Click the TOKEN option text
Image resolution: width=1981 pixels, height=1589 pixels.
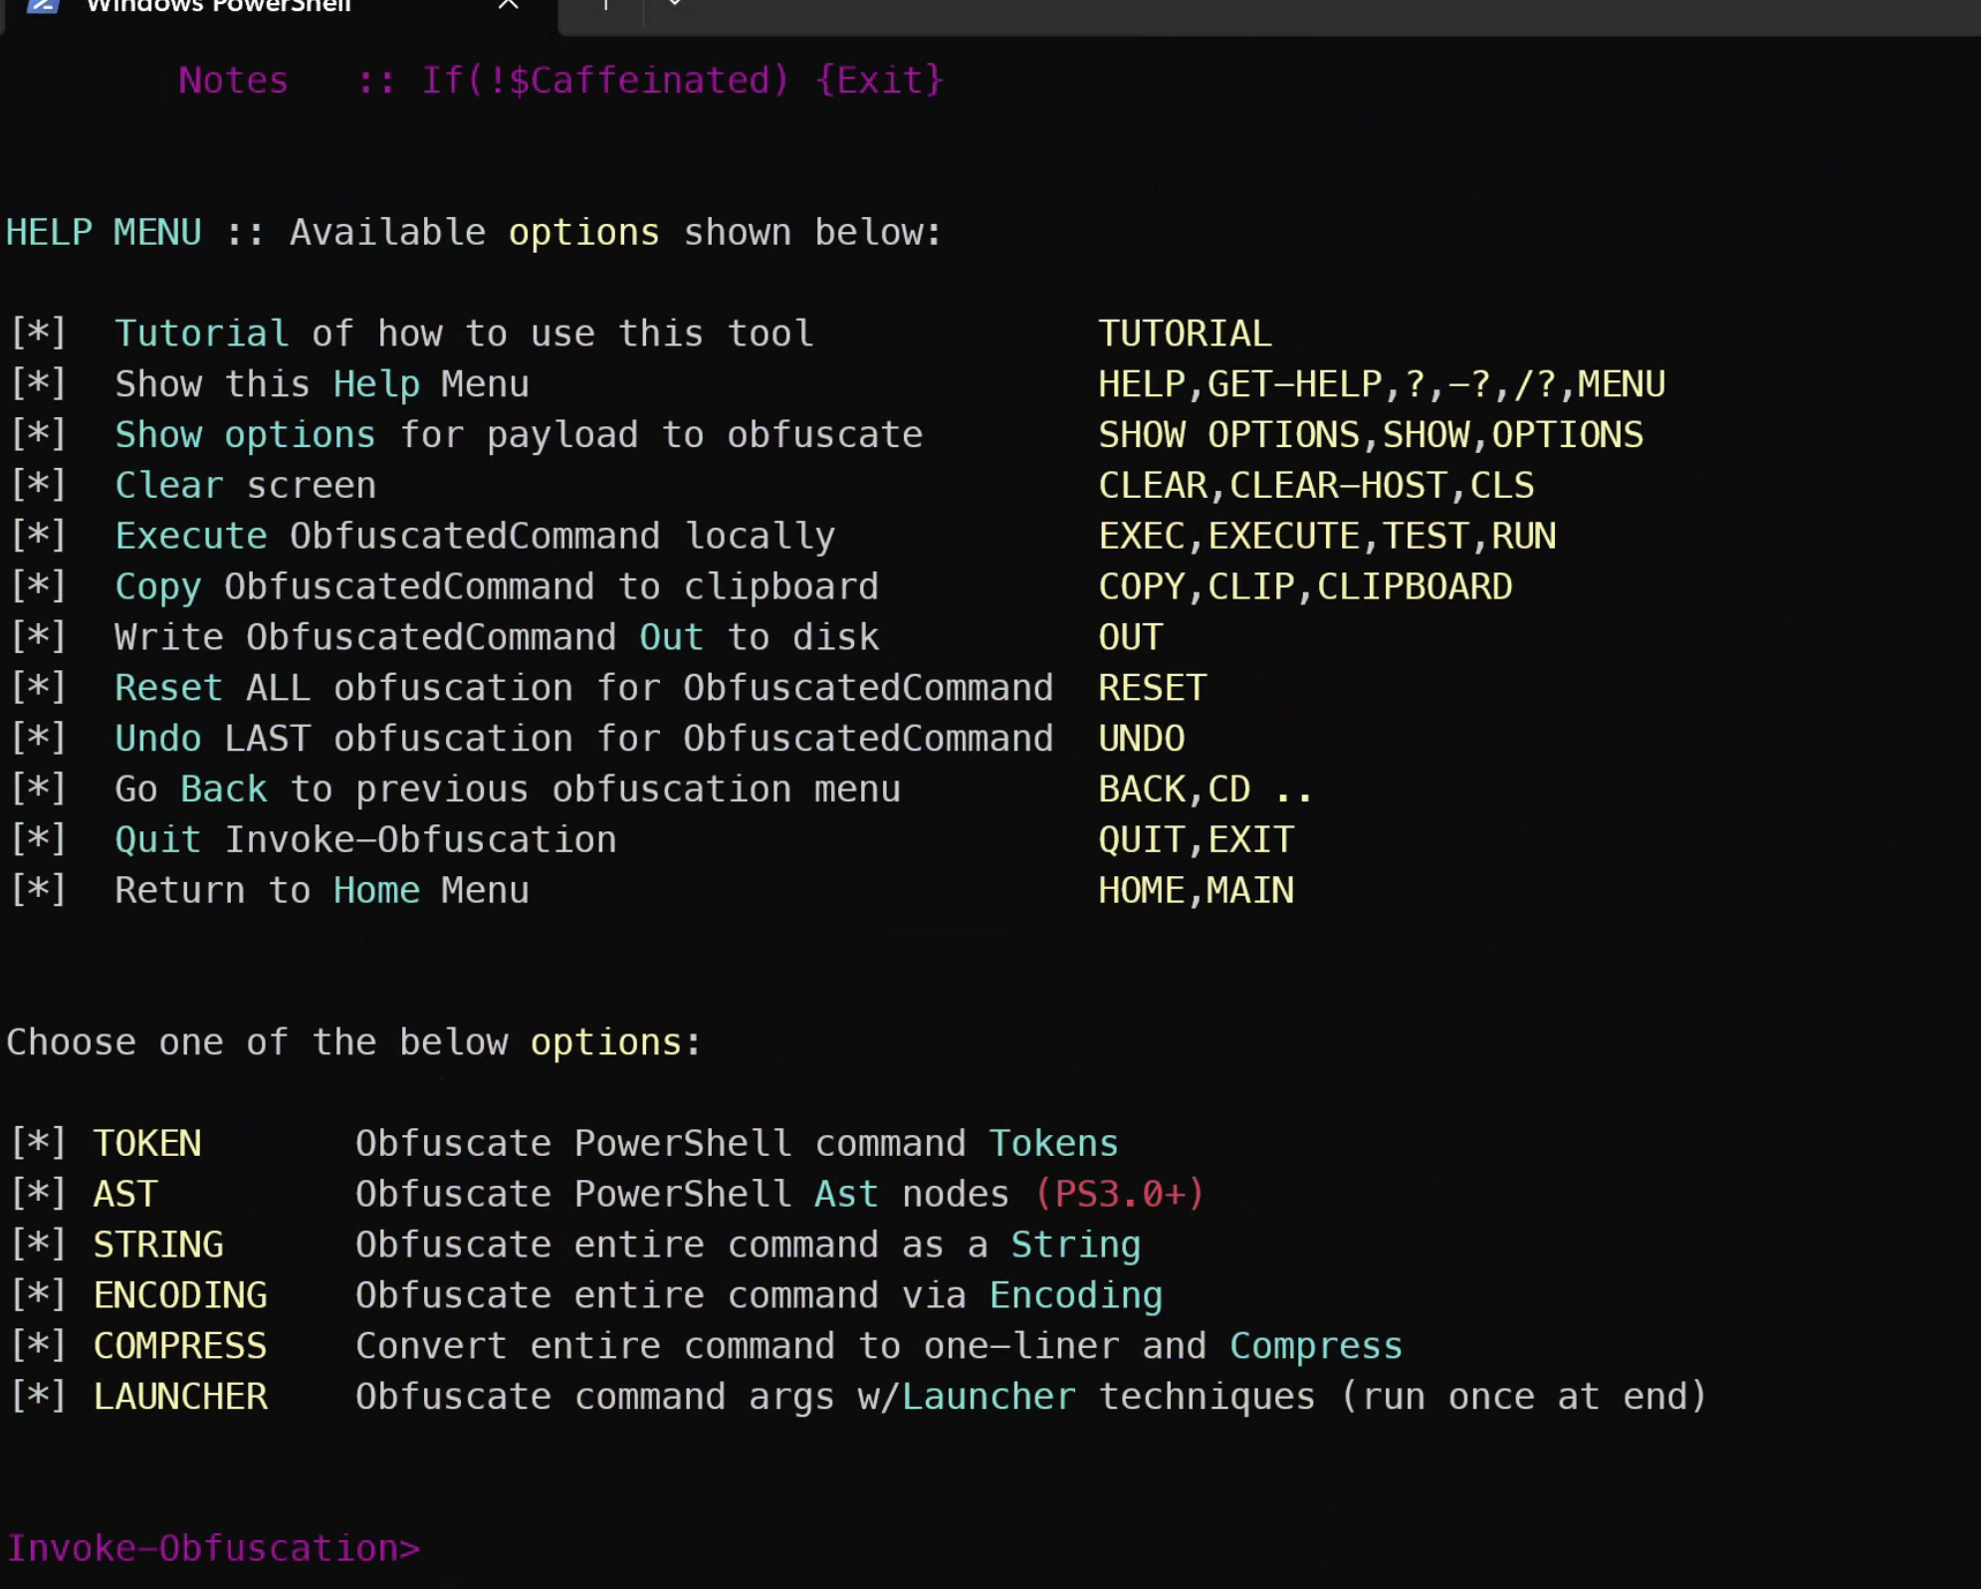147,1143
